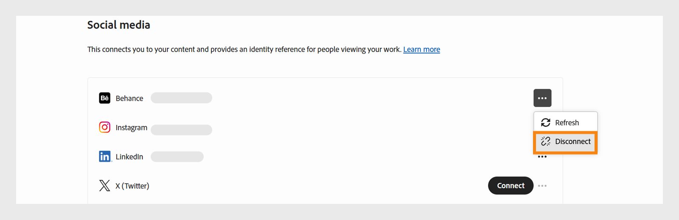Open the more options menu for LinkedIn

pyautogui.click(x=542, y=157)
